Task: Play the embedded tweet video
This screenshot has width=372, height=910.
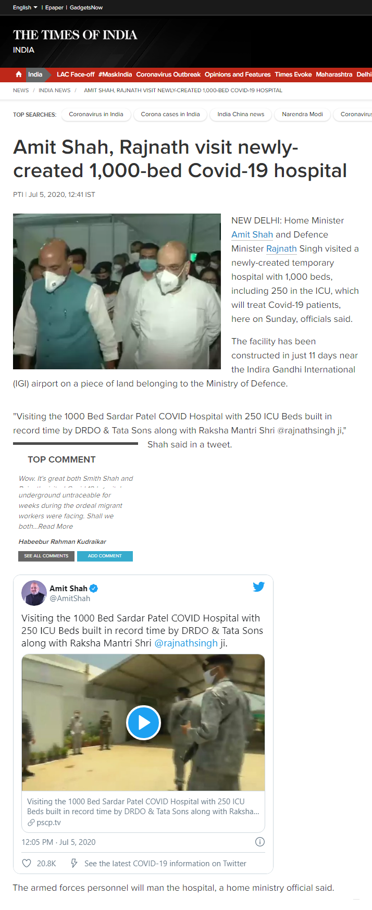Action: (x=143, y=722)
